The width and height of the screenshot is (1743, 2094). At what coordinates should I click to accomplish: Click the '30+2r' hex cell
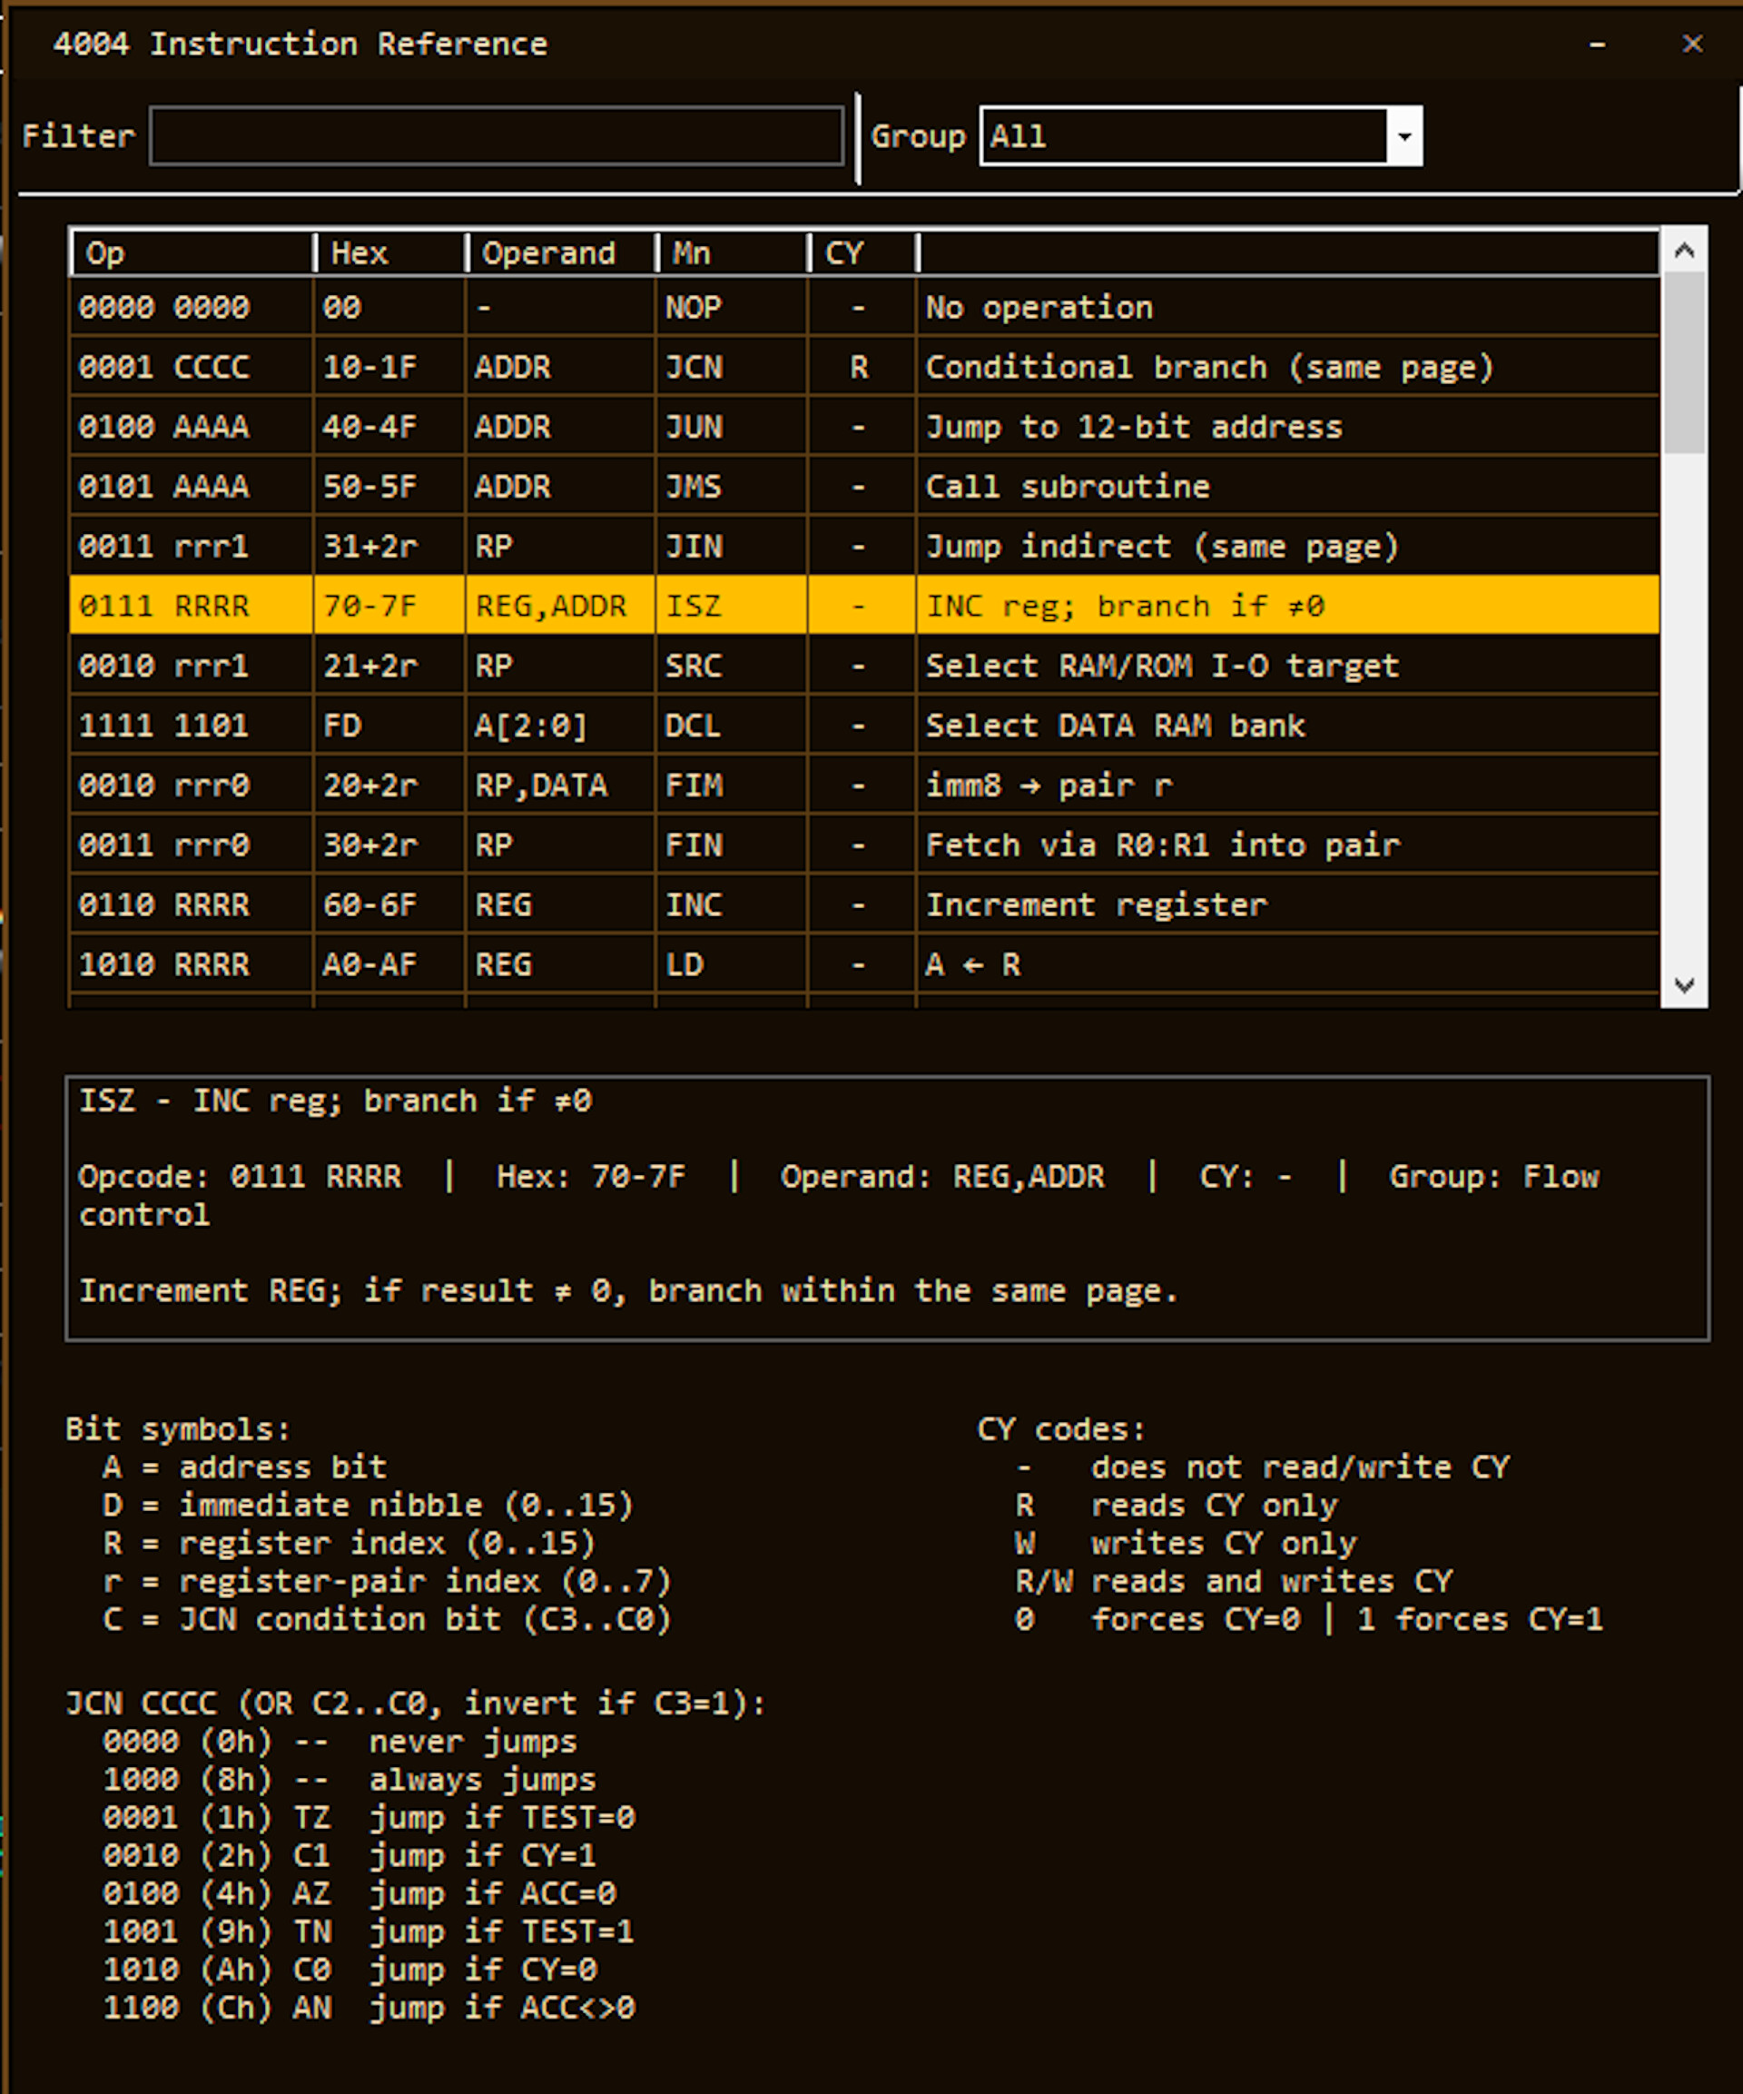tap(389, 845)
